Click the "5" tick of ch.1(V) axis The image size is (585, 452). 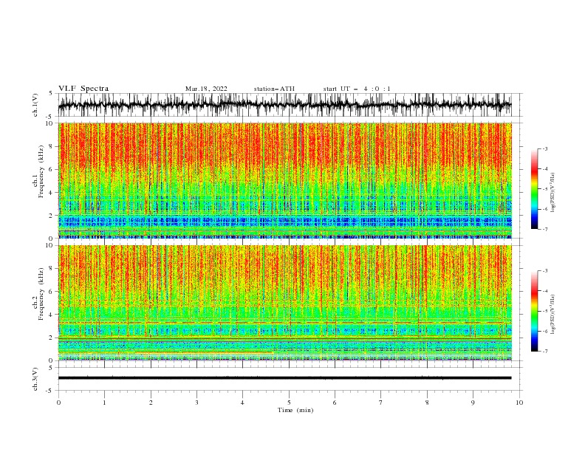[52, 93]
